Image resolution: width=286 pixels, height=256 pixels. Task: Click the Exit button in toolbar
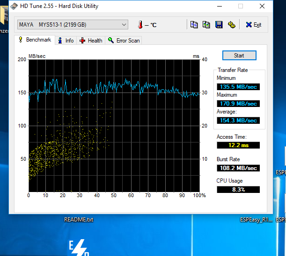pos(253,25)
